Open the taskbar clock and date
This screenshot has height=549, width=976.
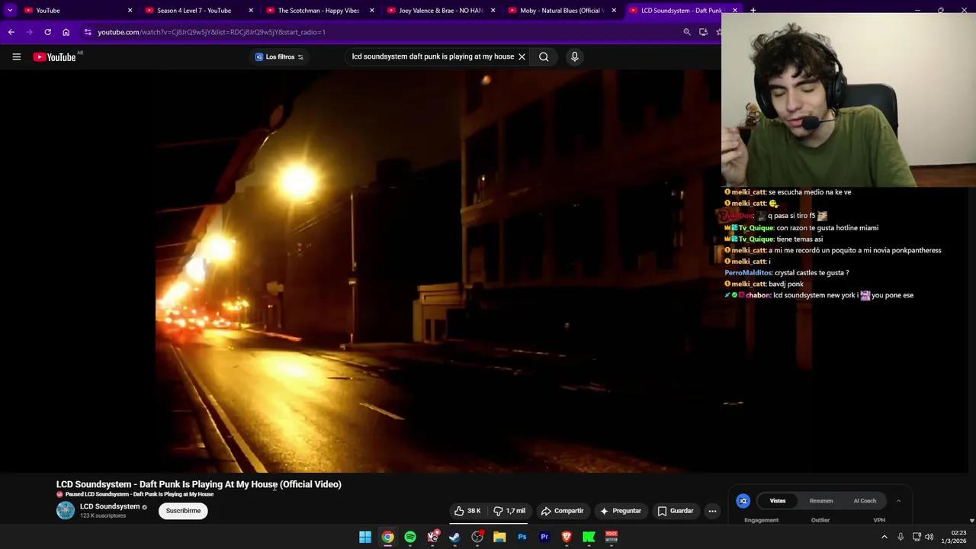pyautogui.click(x=954, y=537)
